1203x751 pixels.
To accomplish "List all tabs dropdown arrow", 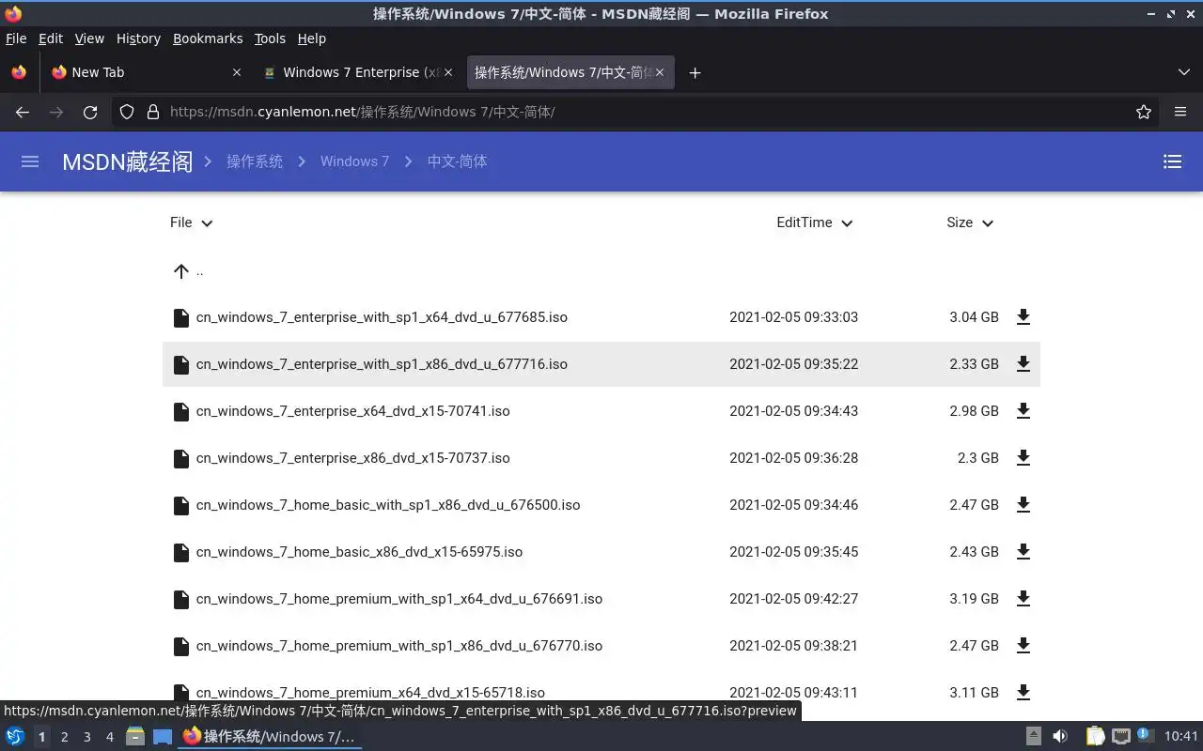I will click(x=1184, y=72).
